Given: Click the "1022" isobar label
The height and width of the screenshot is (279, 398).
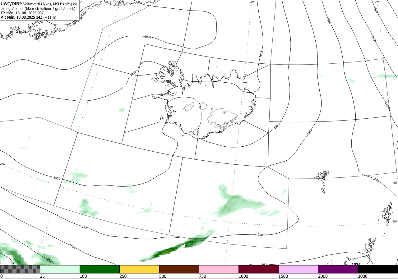Looking at the screenshot, I should coord(373,38).
